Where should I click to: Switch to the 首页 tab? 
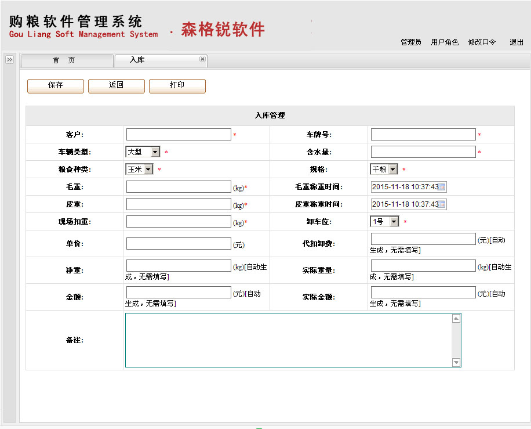pos(67,60)
